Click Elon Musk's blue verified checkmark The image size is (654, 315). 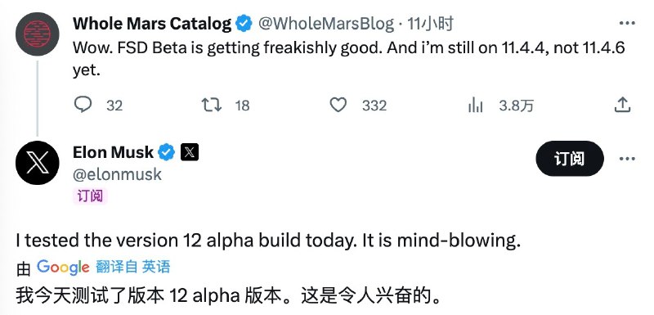167,152
